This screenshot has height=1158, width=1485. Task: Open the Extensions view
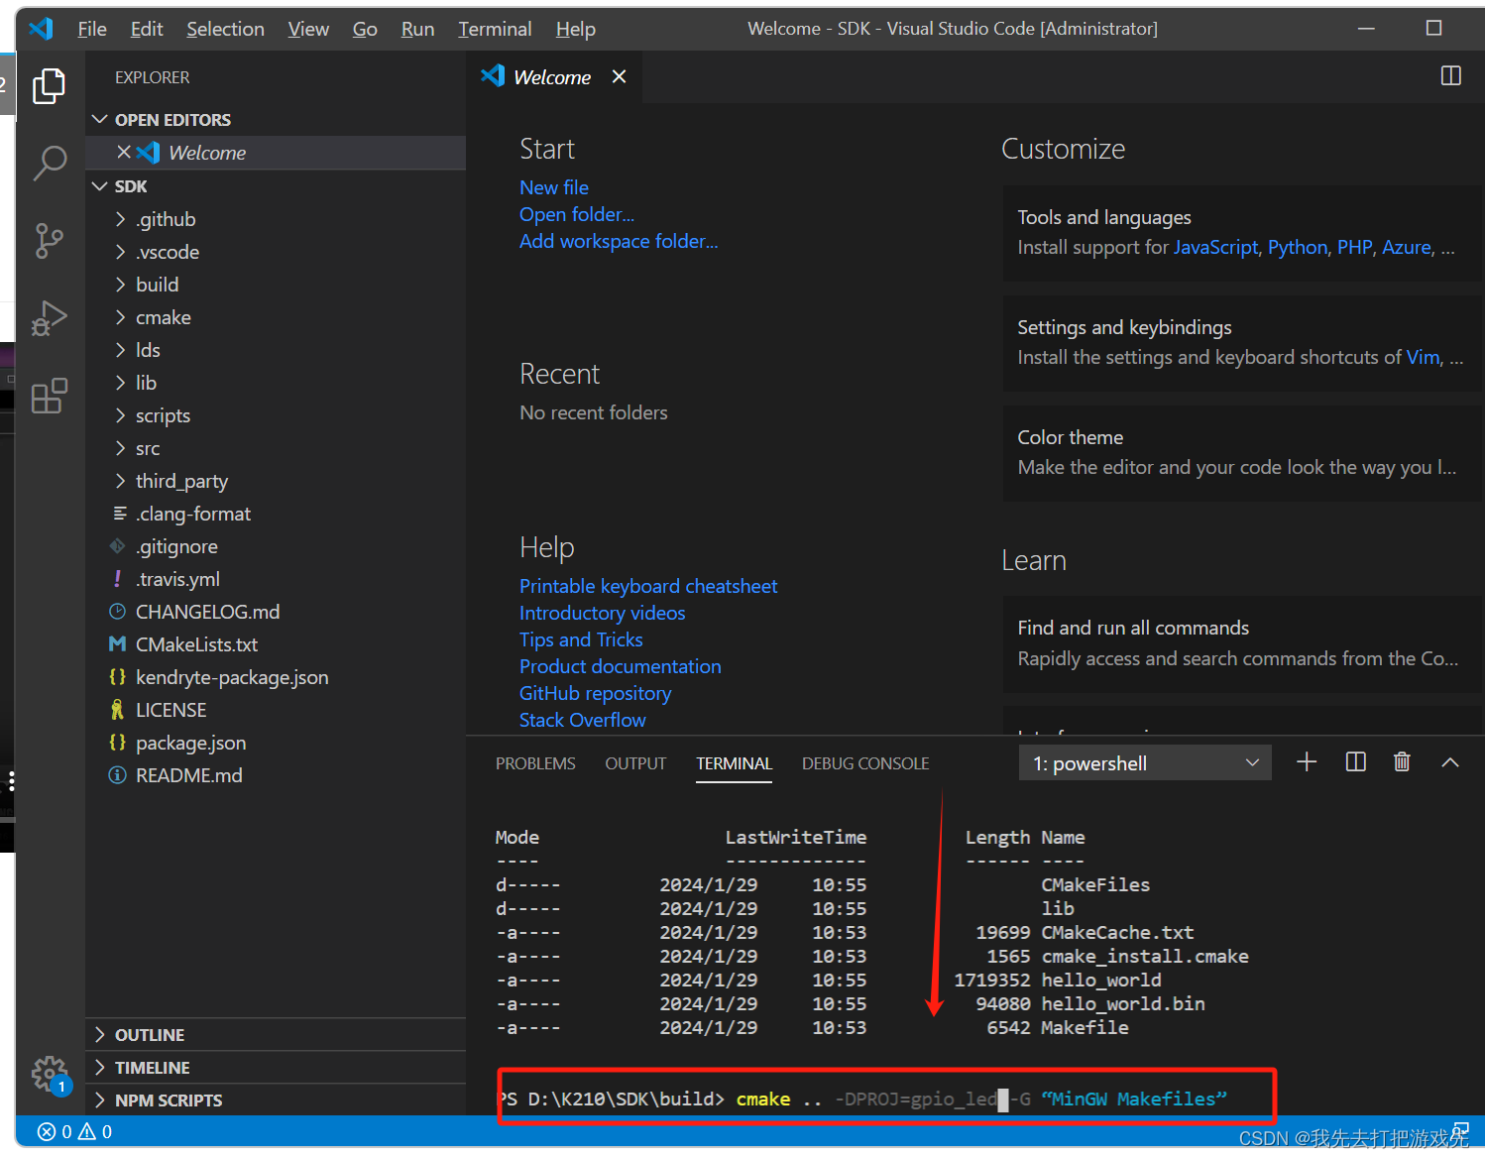(50, 396)
